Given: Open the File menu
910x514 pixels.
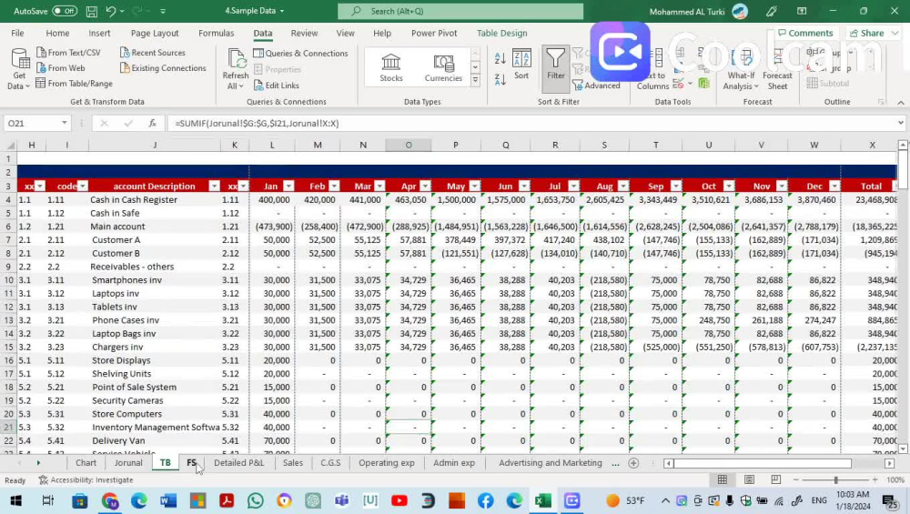Looking at the screenshot, I should tap(17, 33).
